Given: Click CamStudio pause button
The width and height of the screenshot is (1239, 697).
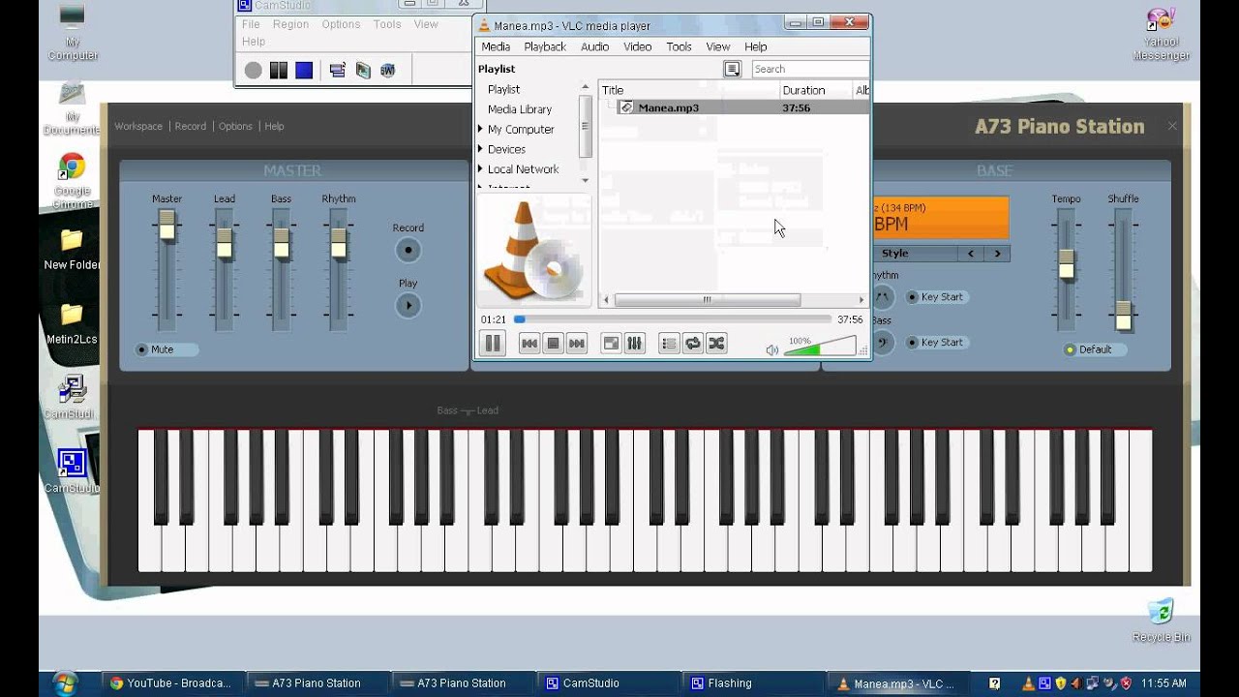Looking at the screenshot, I should (x=279, y=70).
